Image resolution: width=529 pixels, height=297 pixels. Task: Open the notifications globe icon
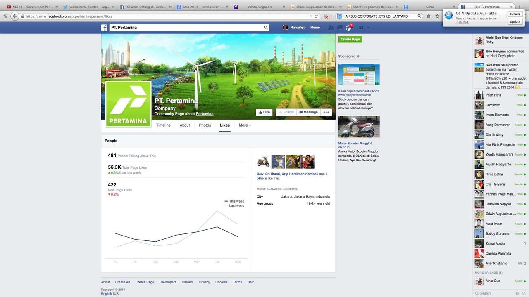tap(348, 28)
